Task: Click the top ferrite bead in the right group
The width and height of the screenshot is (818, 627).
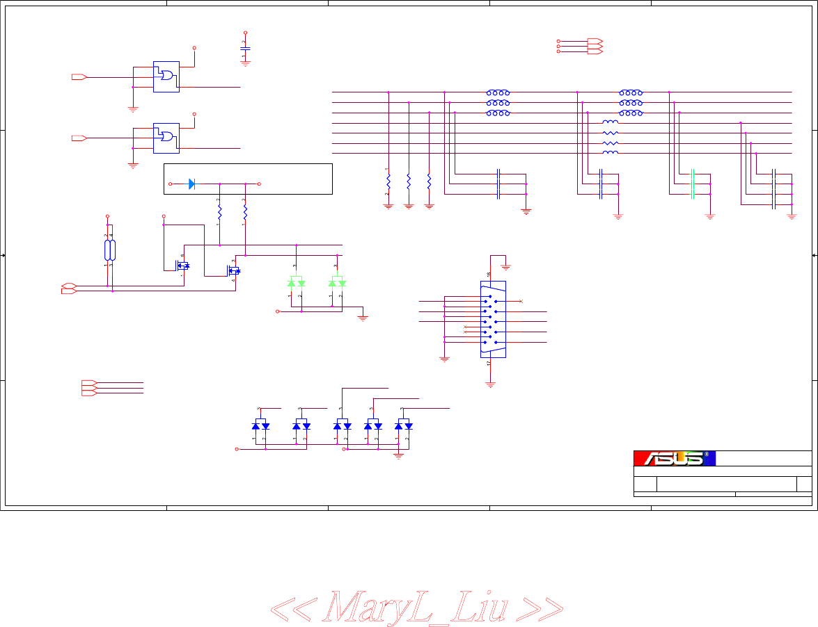Action: coord(631,92)
